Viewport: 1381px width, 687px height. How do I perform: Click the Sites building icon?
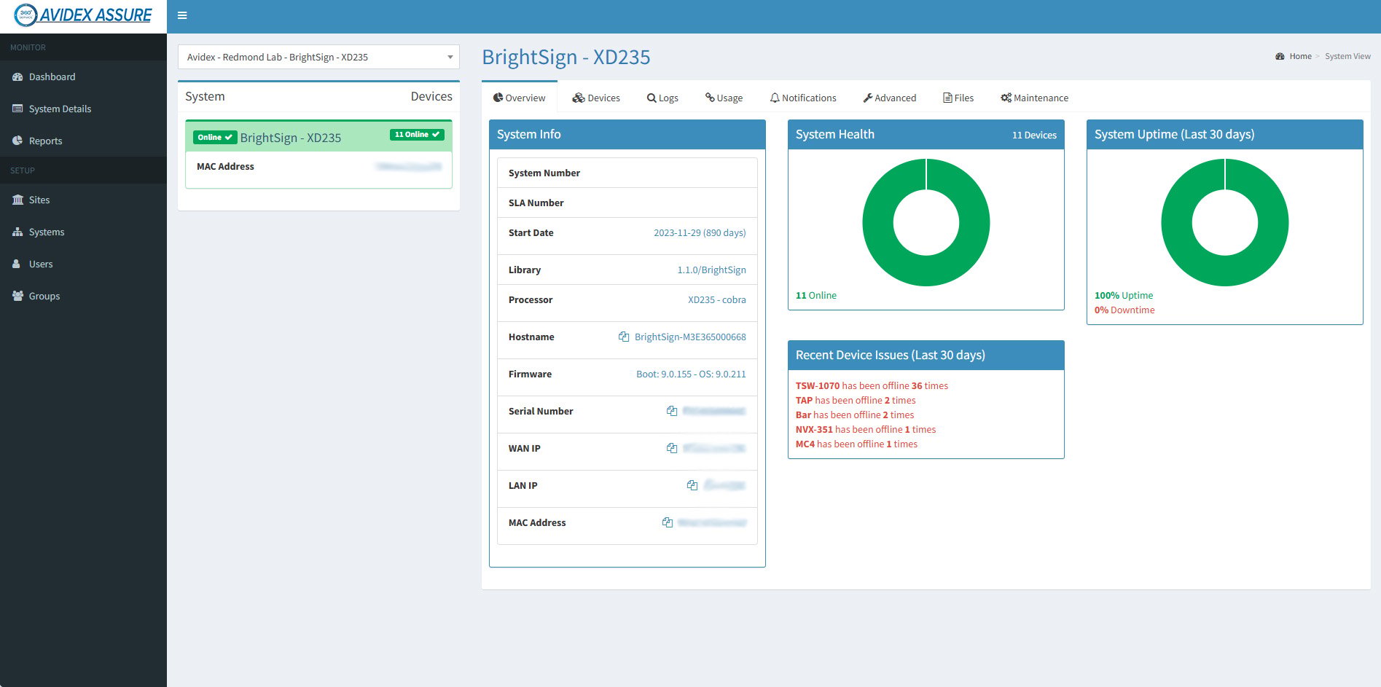pos(17,200)
